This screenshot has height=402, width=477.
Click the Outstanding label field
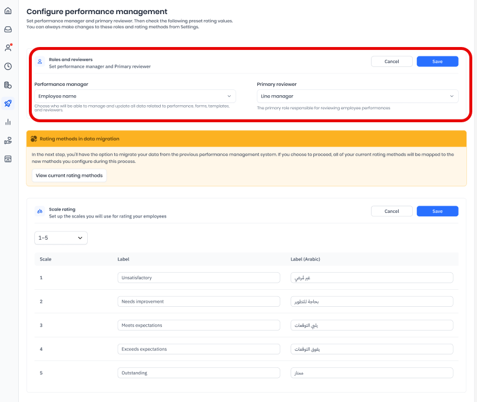click(x=198, y=373)
